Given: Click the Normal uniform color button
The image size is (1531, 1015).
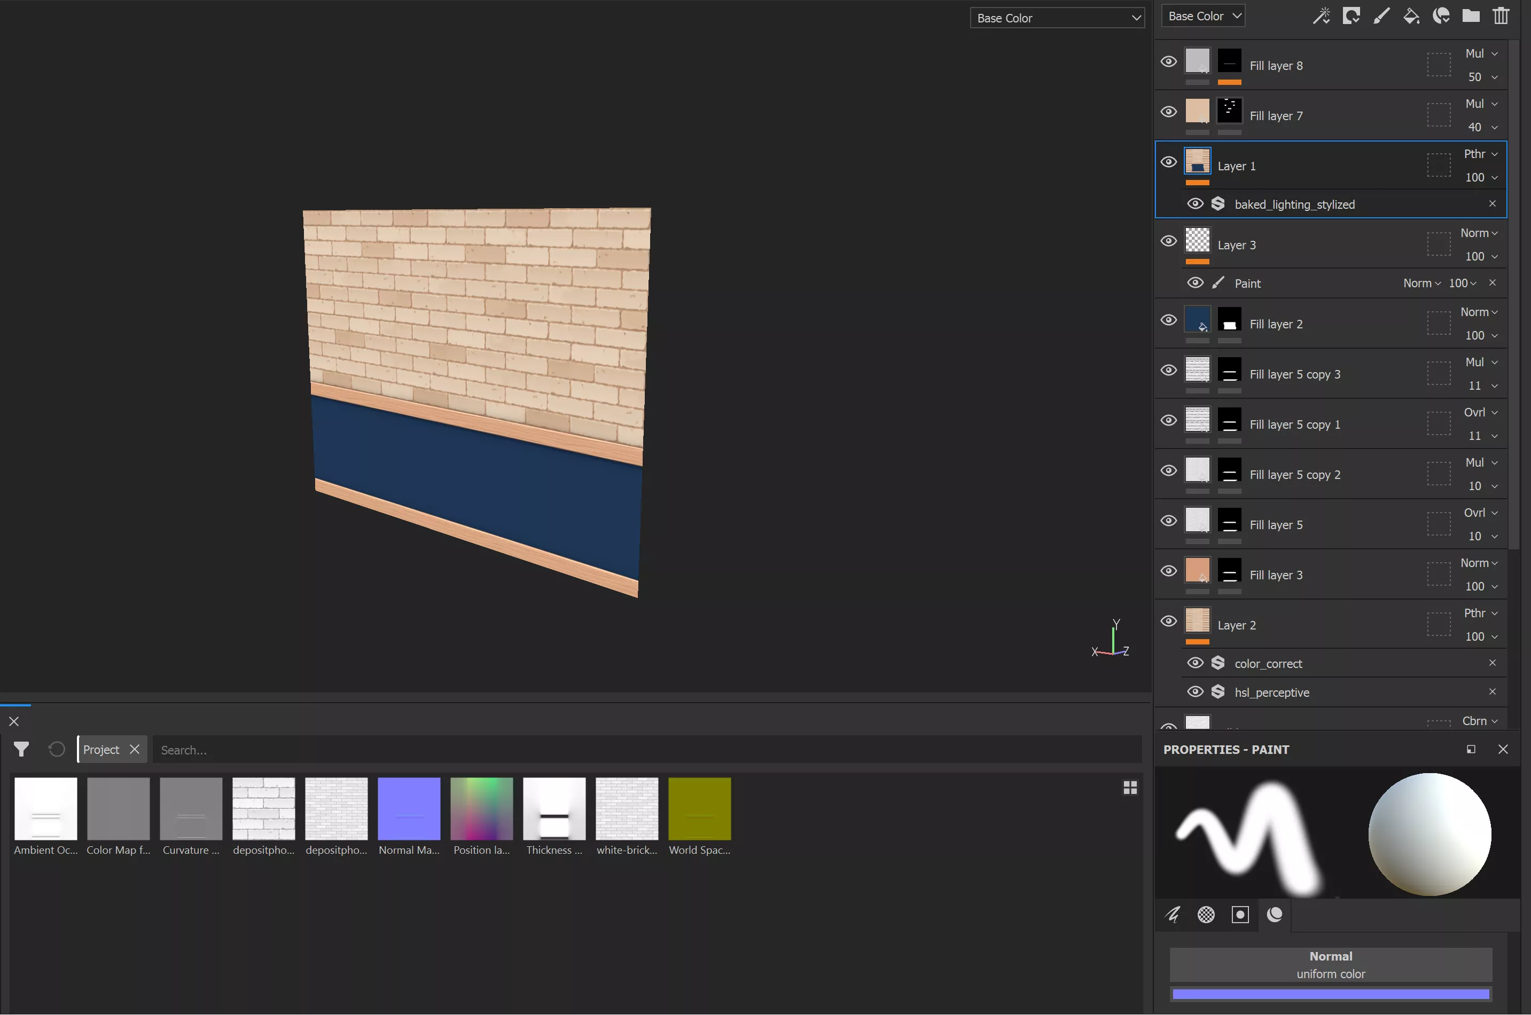Looking at the screenshot, I should click(x=1330, y=964).
